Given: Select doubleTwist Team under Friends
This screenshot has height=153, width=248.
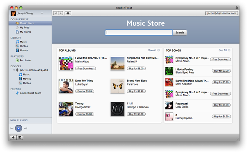Looking at the screenshot, I should coord(30,93).
